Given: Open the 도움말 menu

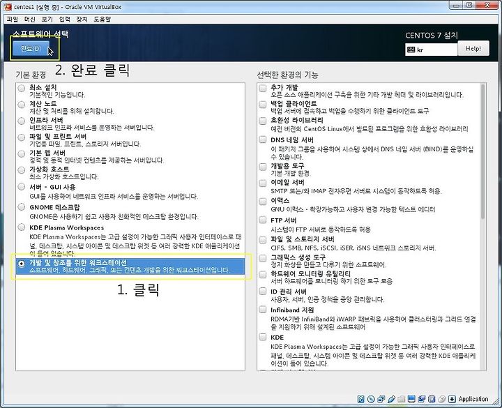Looking at the screenshot, I should point(102,20).
